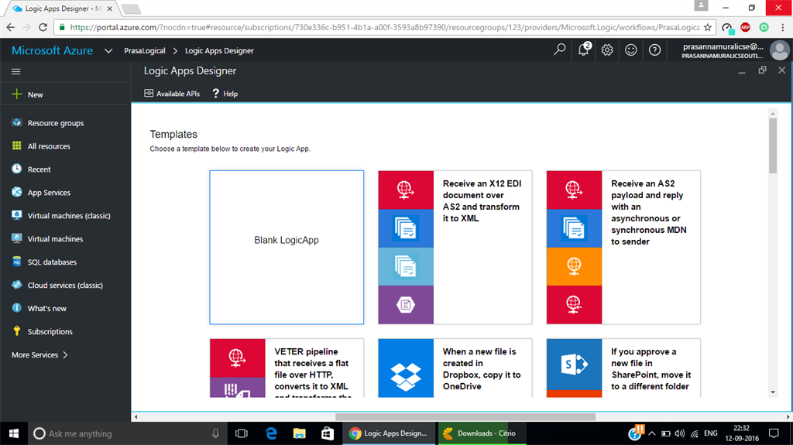Click the horizontal scrollbar thumb at the bottom
This screenshot has width=793, height=445.
coord(465,416)
